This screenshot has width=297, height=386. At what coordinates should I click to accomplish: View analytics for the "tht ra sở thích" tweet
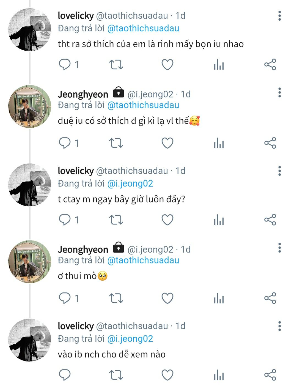click(219, 65)
